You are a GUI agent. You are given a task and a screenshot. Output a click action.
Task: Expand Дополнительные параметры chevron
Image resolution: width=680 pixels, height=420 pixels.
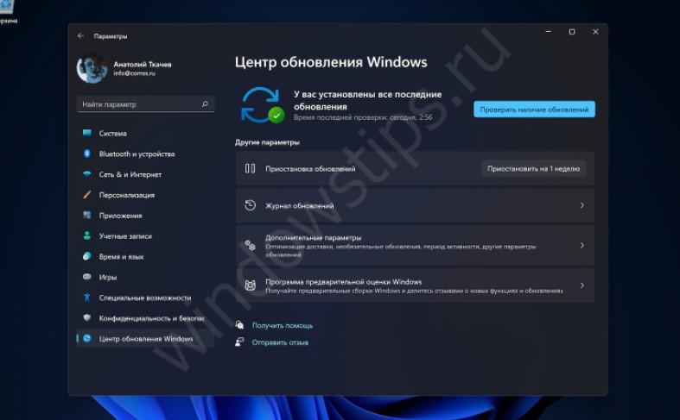(x=582, y=246)
